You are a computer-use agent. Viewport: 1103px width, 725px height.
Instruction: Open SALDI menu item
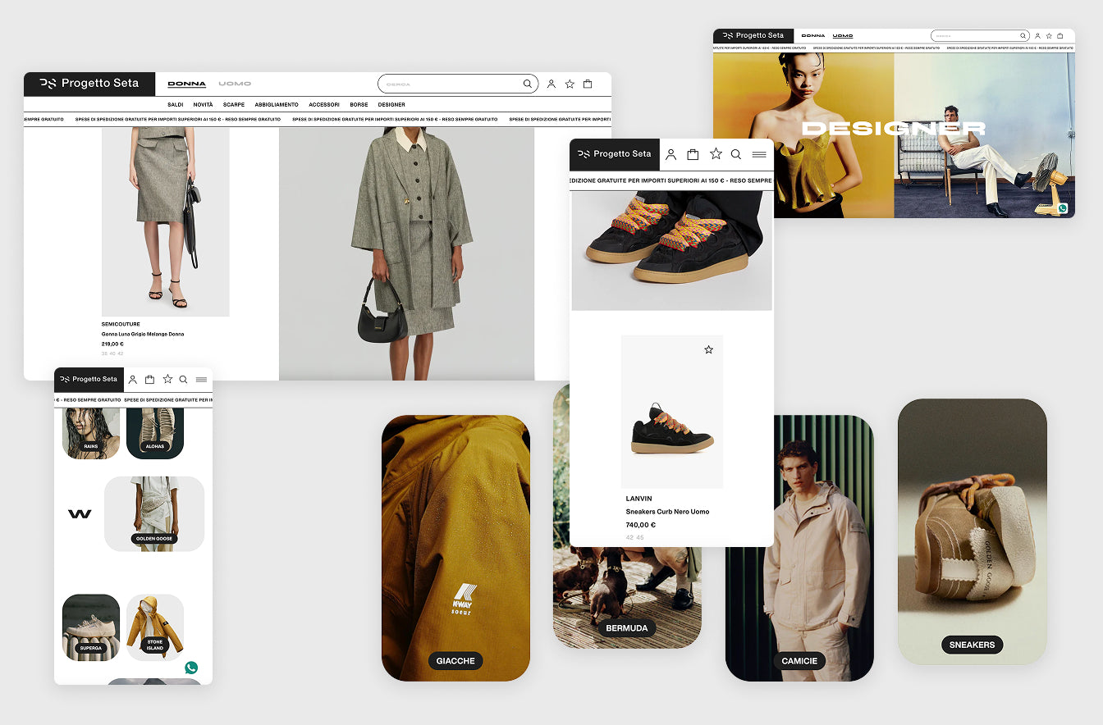(x=176, y=105)
